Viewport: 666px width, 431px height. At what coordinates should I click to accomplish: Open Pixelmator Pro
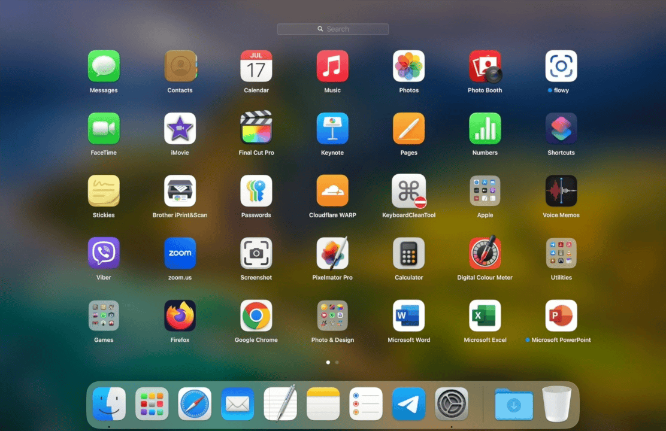pyautogui.click(x=332, y=253)
